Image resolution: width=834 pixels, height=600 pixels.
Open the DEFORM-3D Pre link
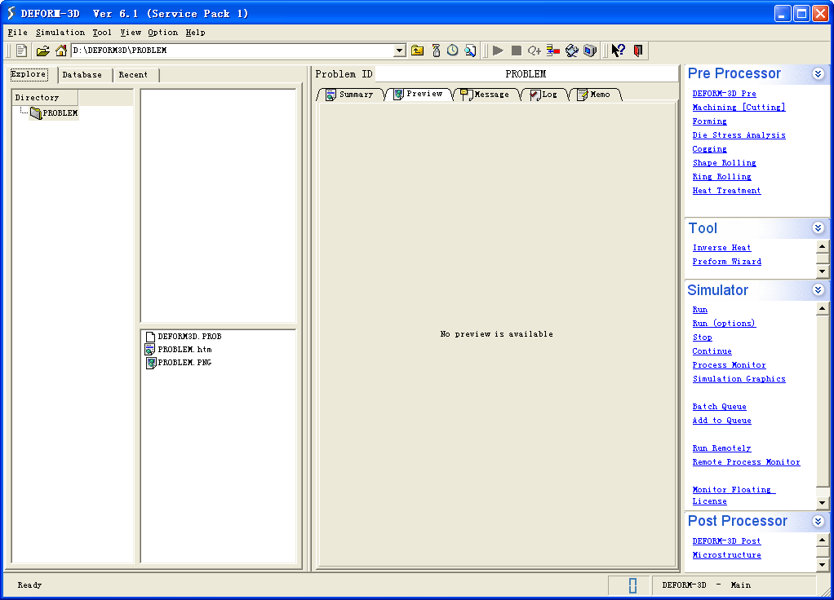pyautogui.click(x=724, y=94)
